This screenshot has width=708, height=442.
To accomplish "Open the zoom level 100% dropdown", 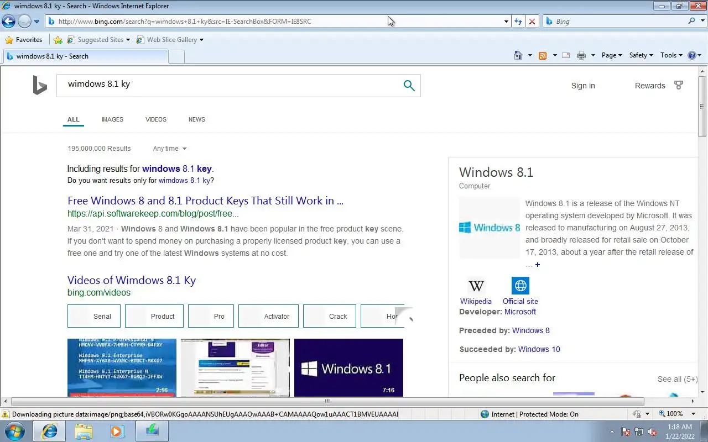I will (x=694, y=414).
